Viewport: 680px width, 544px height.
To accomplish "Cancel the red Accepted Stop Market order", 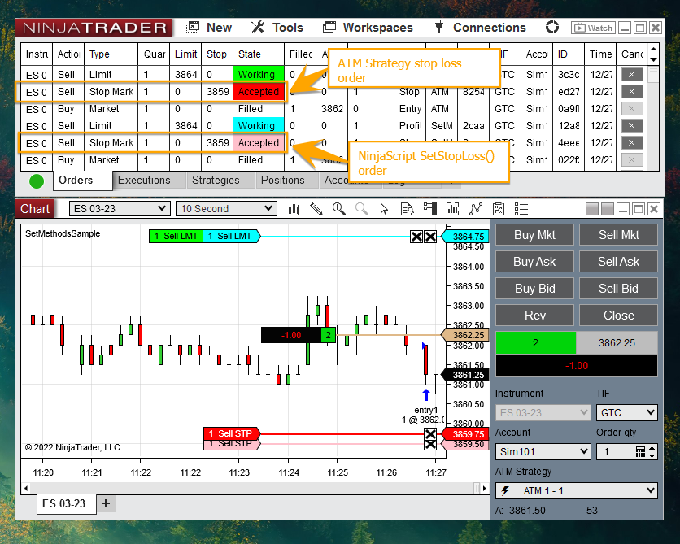I will pyautogui.click(x=631, y=91).
